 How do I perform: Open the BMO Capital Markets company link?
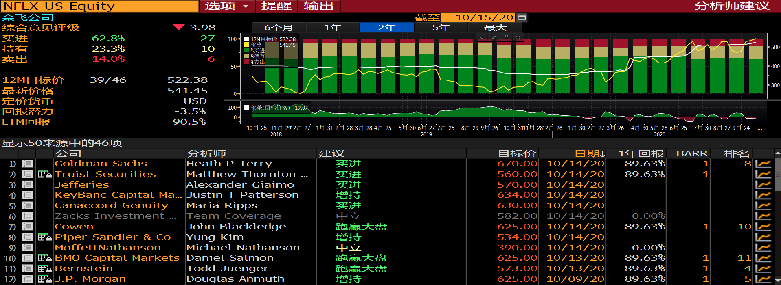pyautogui.click(x=117, y=258)
